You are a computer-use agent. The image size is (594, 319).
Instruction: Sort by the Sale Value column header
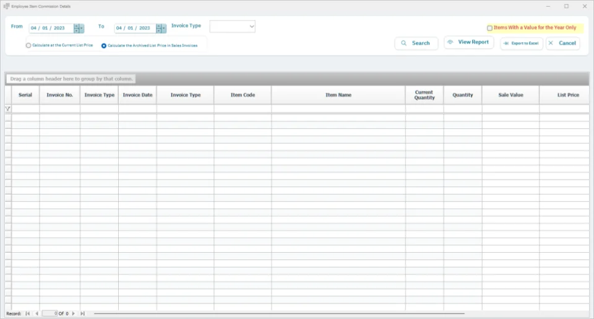510,95
